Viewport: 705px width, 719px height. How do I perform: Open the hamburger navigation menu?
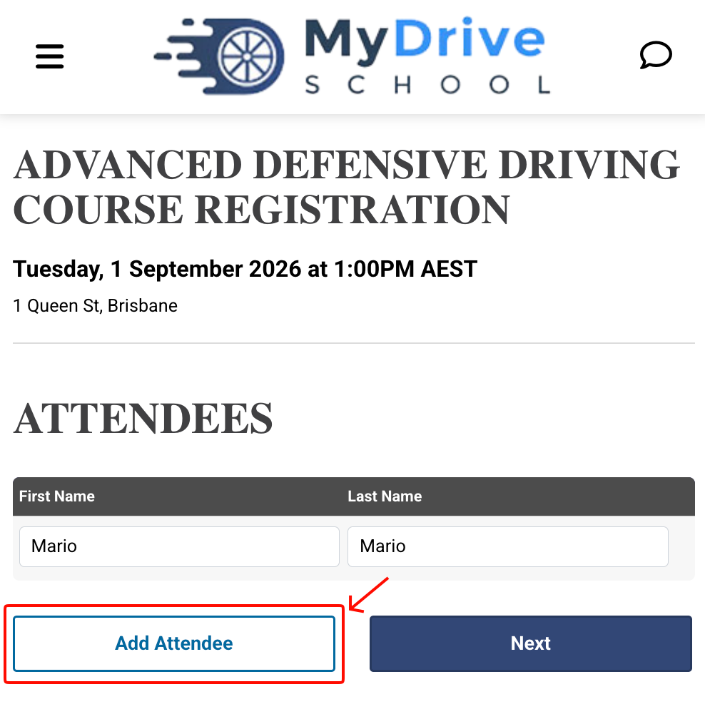point(49,56)
